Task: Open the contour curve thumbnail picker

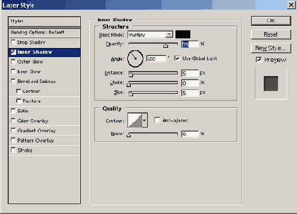Action: 135,121
